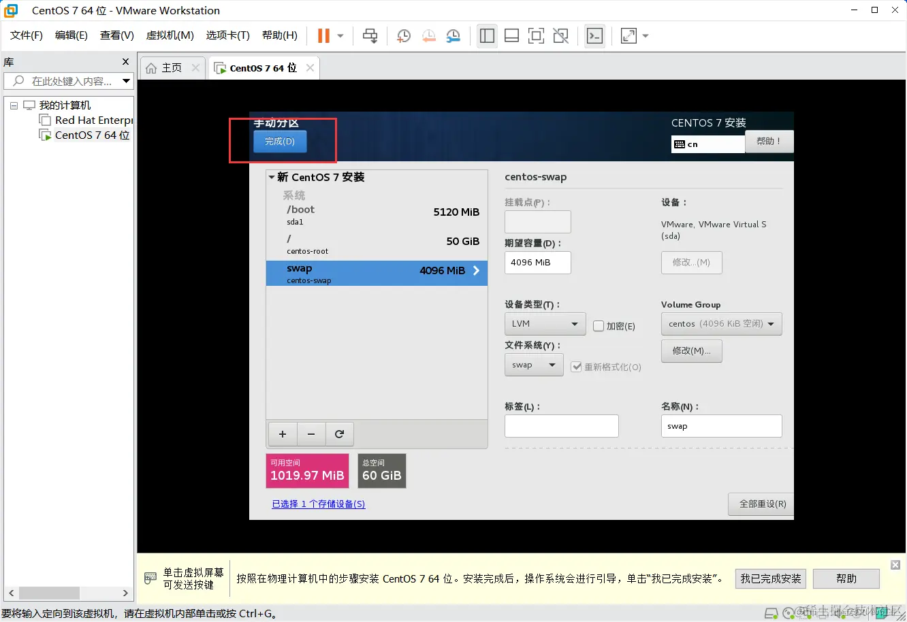
Task: Click the 帮助 button in install bar
Action: point(846,579)
